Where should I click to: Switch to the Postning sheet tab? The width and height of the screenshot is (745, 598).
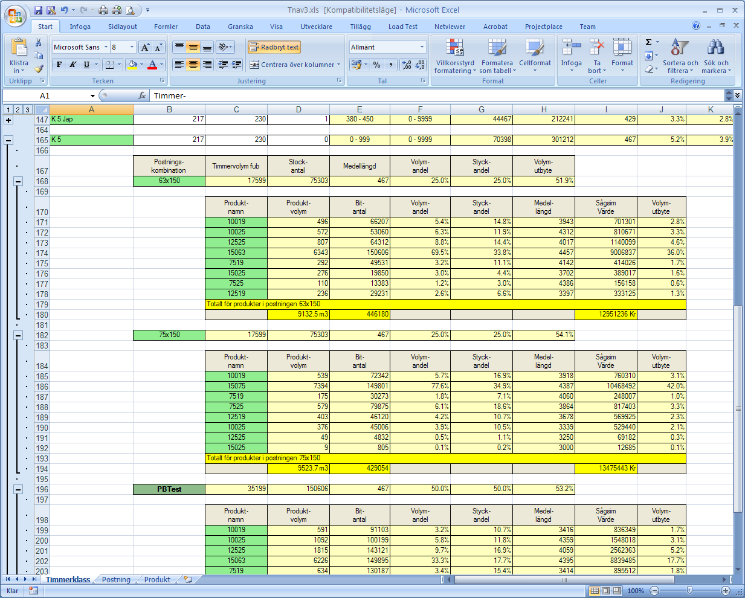pos(116,580)
